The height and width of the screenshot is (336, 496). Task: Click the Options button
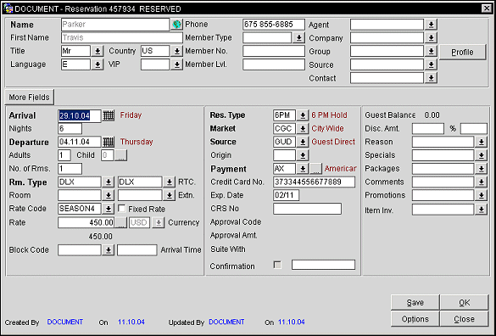(x=415, y=319)
